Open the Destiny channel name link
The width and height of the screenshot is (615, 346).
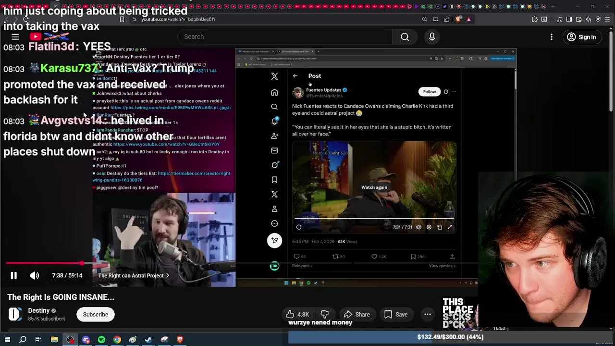click(x=39, y=310)
